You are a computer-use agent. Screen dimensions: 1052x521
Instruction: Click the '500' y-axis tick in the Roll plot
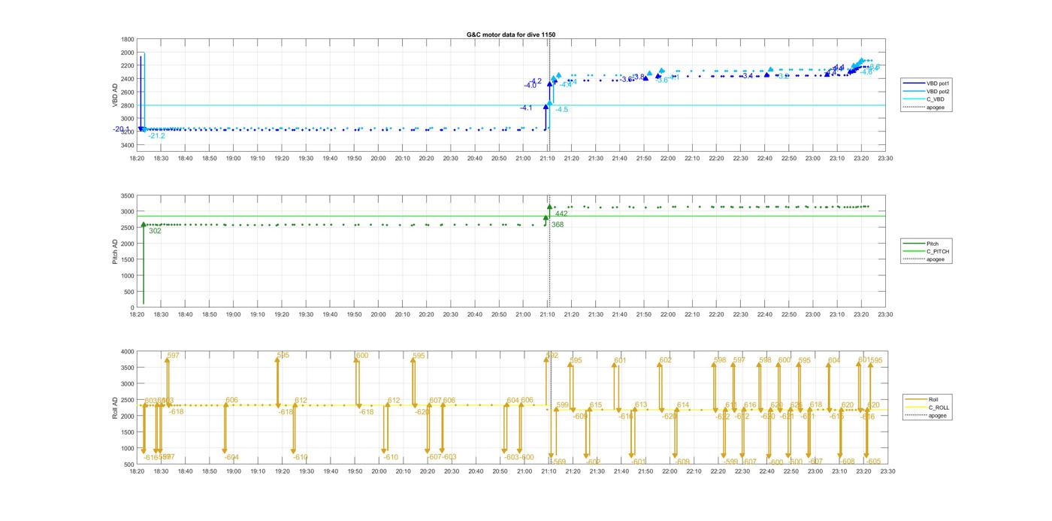[128, 465]
